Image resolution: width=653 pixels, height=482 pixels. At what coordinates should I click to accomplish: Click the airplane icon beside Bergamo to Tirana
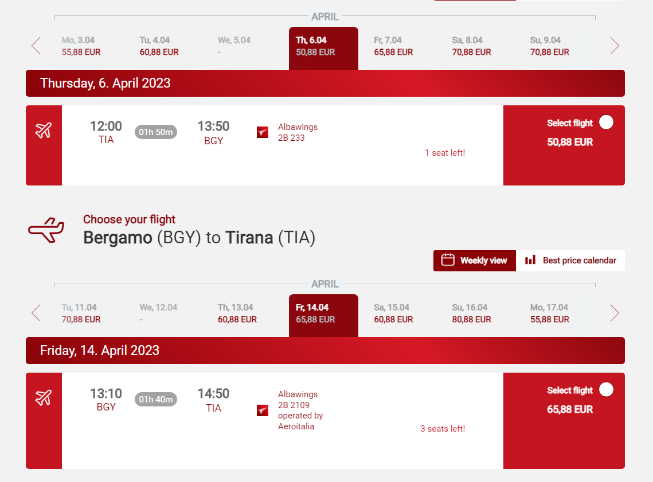point(46,230)
